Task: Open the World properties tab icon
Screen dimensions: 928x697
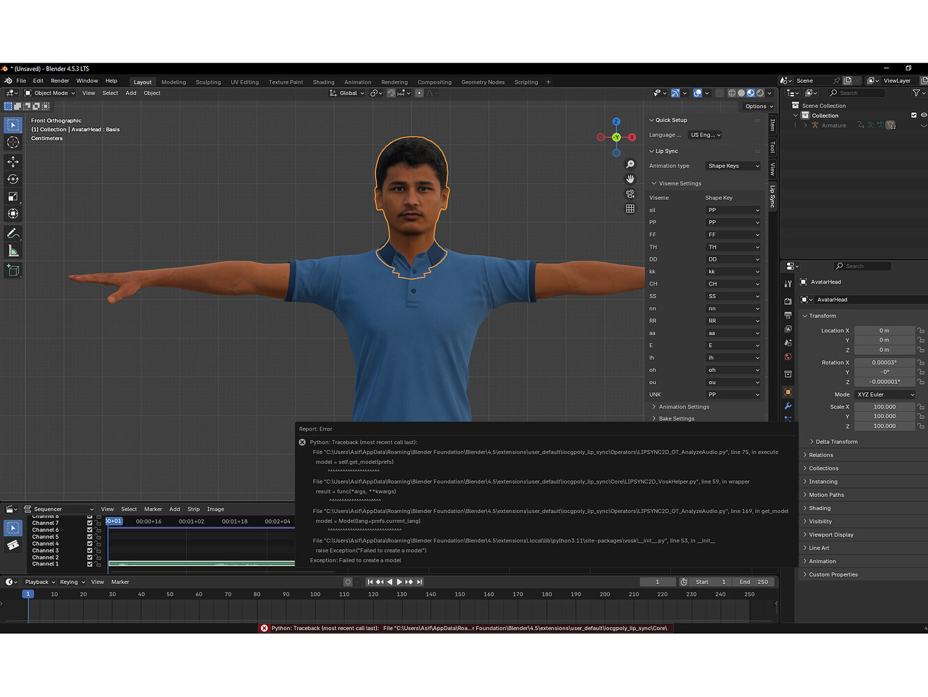Action: point(788,357)
